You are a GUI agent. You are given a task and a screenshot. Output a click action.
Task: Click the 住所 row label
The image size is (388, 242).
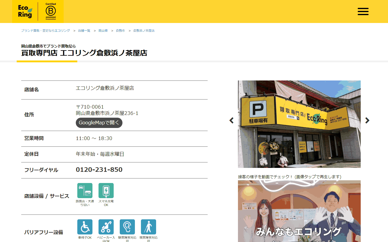point(29,115)
